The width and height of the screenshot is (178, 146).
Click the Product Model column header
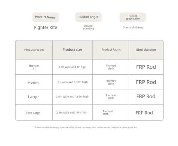34,50
